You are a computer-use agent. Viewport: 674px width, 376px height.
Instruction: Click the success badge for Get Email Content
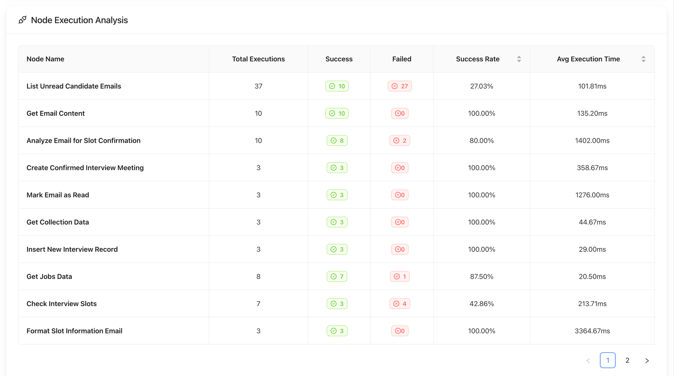tap(337, 113)
